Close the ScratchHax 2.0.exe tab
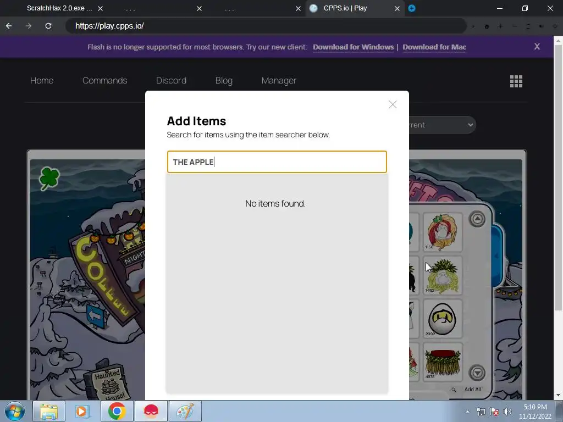This screenshot has height=422, width=563. tap(101, 8)
